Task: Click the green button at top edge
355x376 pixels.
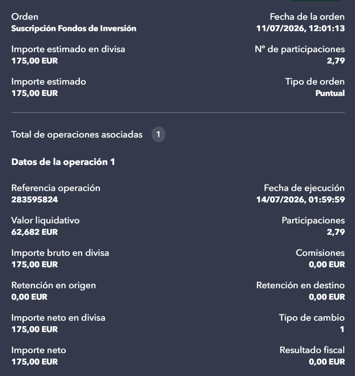Action: click(x=316, y=1)
